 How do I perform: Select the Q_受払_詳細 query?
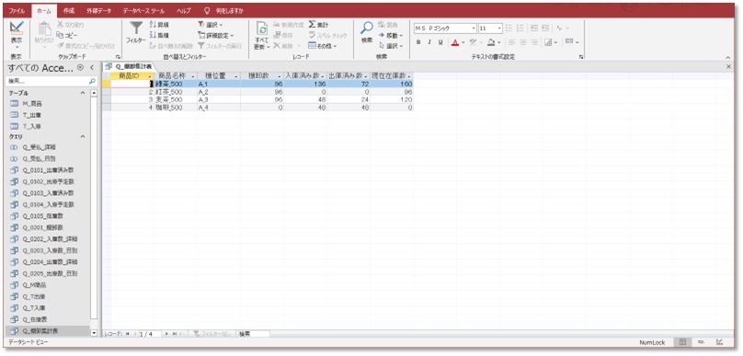[39, 147]
